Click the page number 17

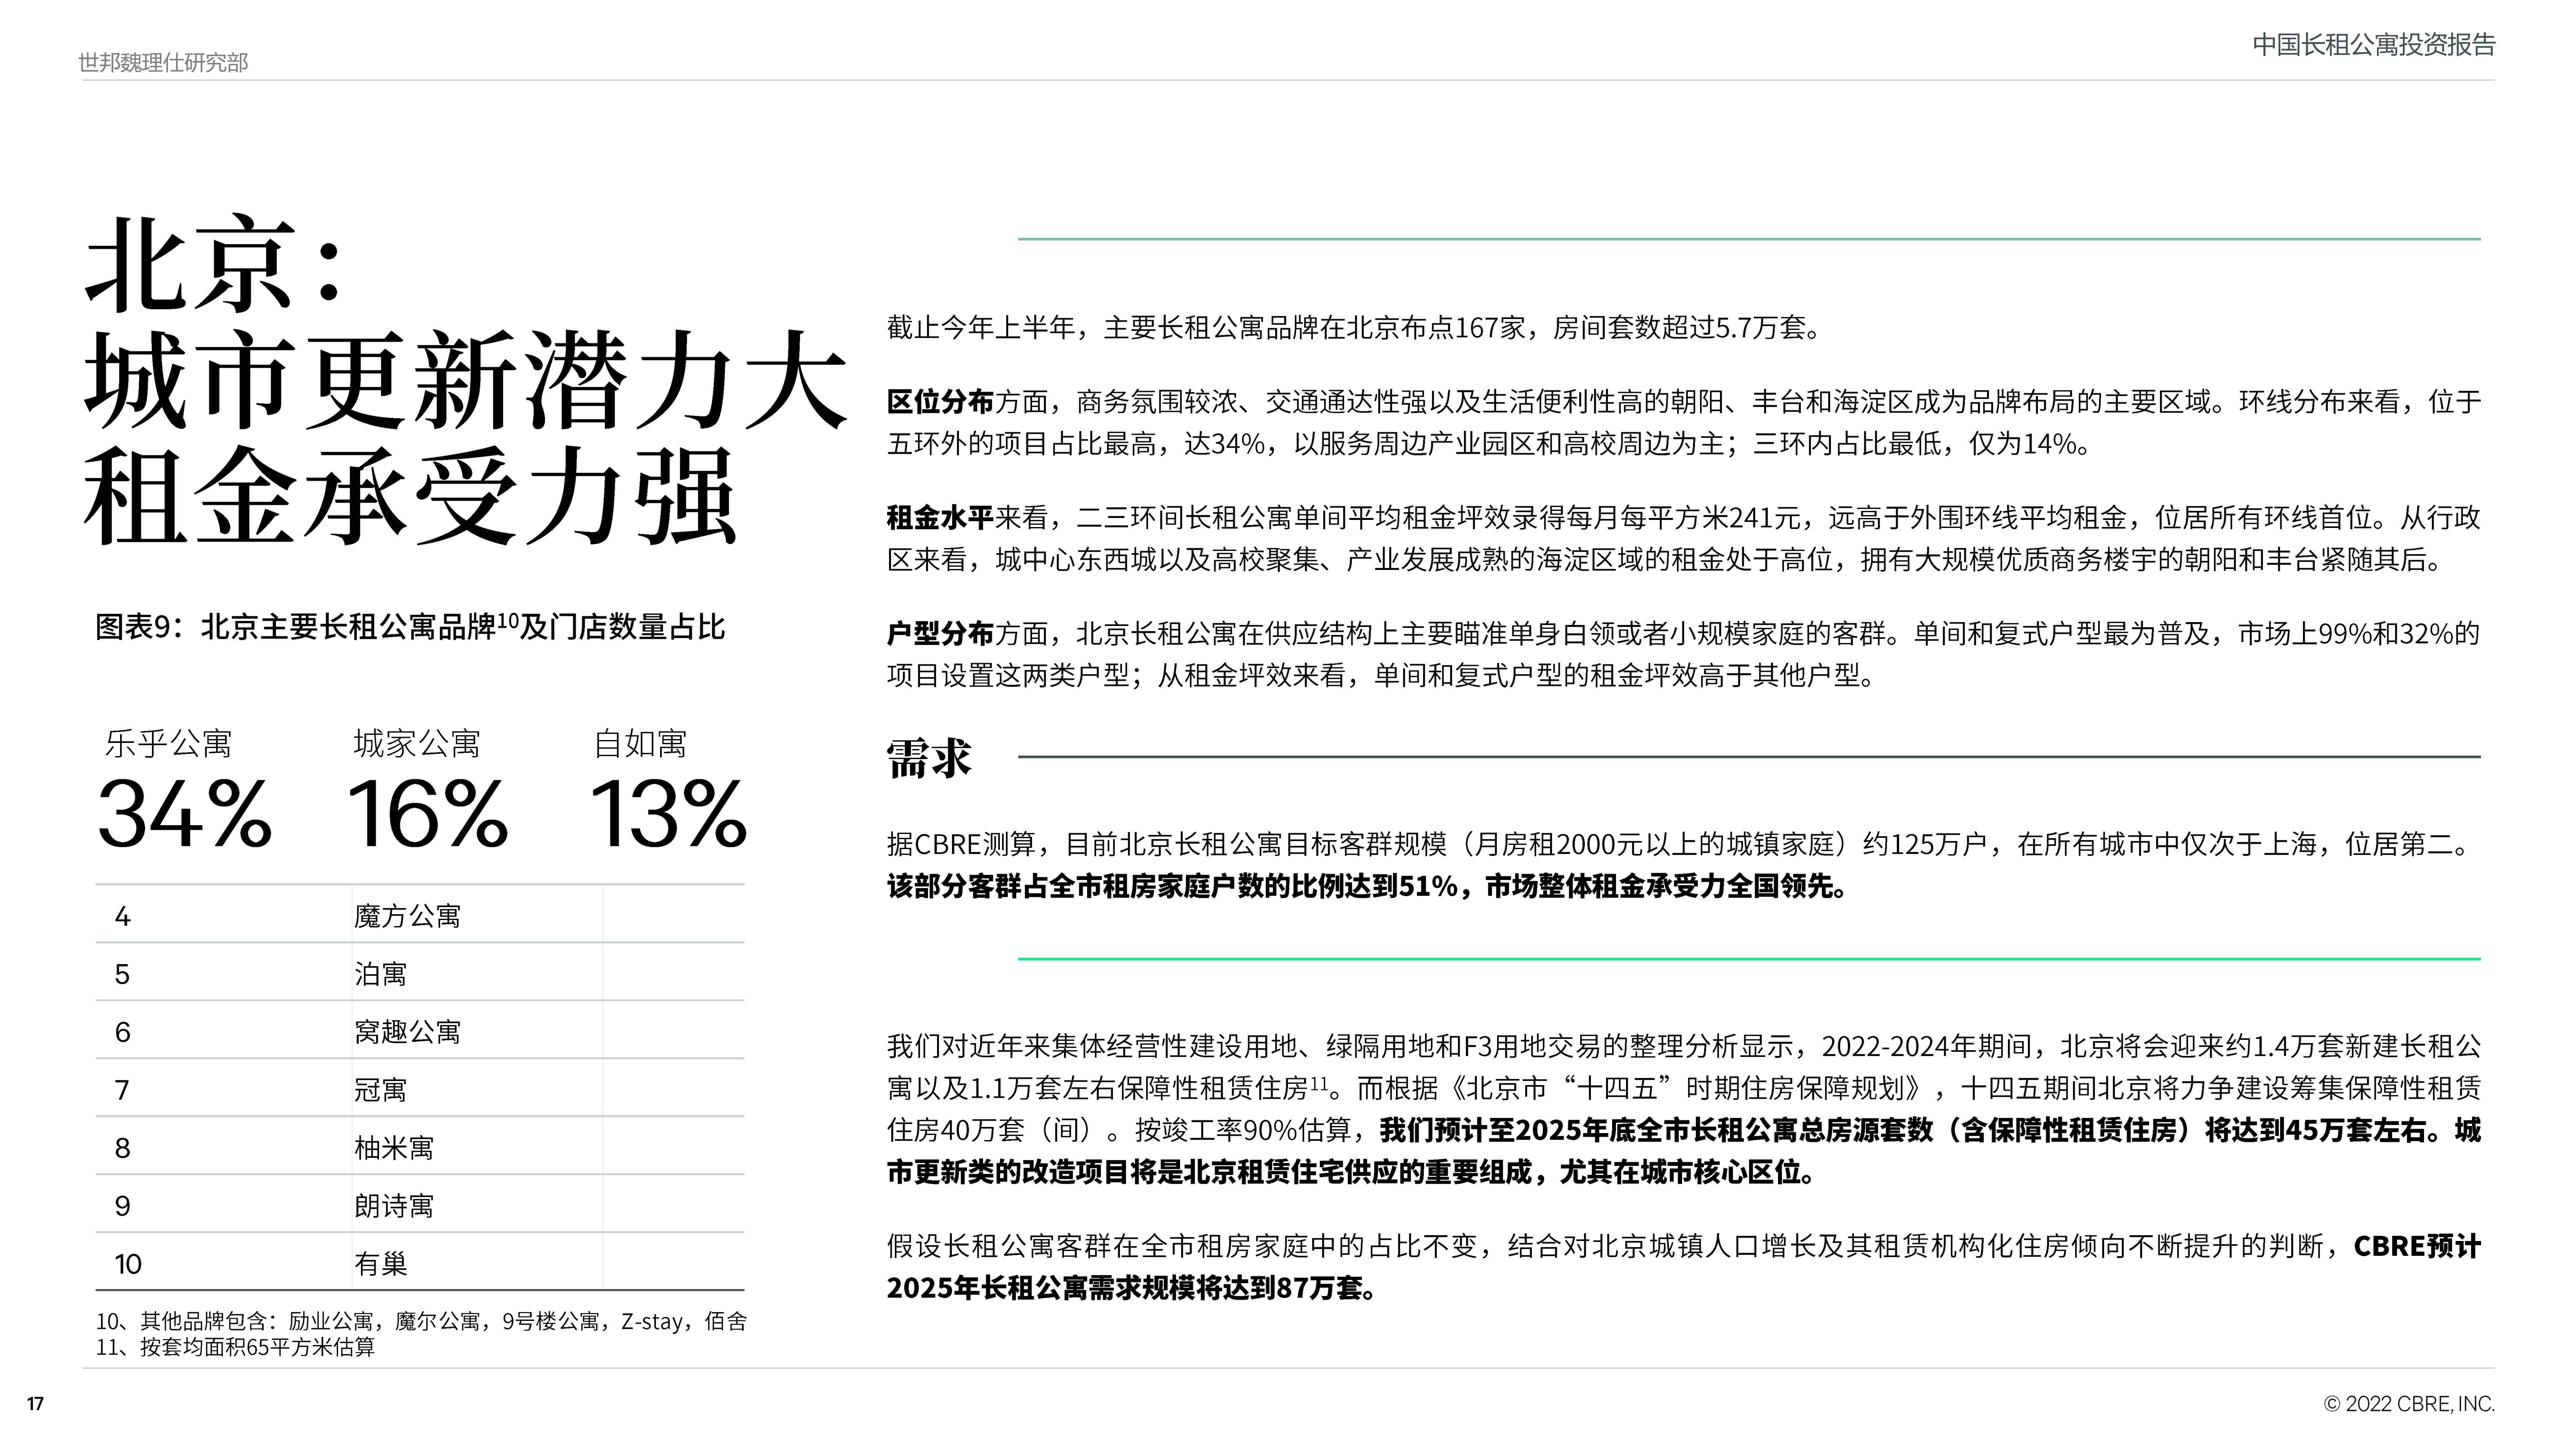coord(35,1404)
